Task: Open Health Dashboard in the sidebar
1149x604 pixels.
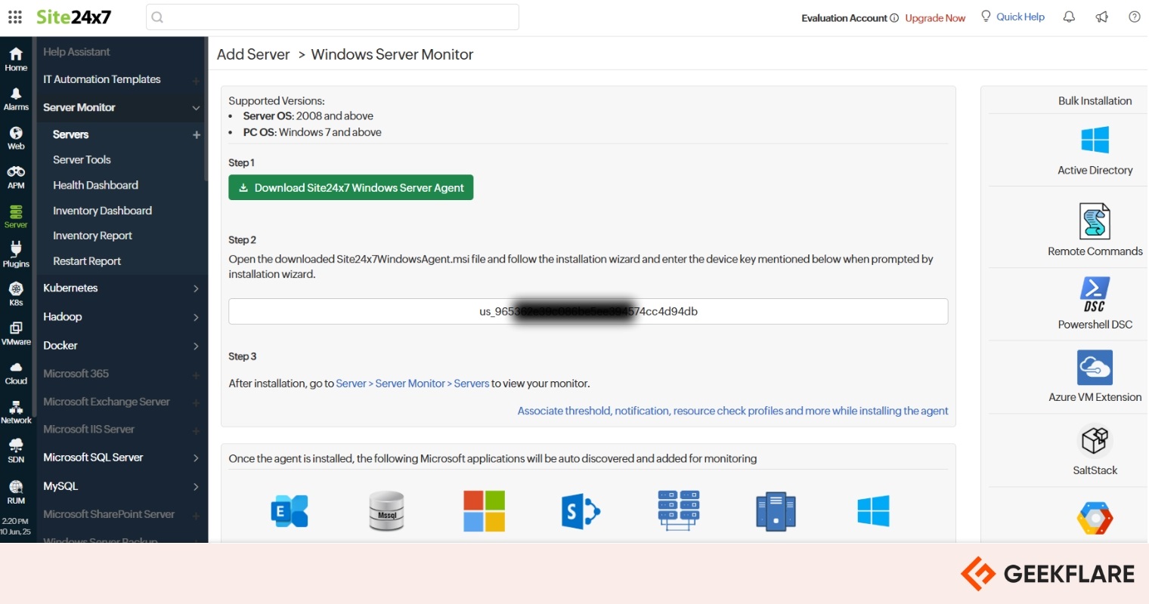Action: 95,185
